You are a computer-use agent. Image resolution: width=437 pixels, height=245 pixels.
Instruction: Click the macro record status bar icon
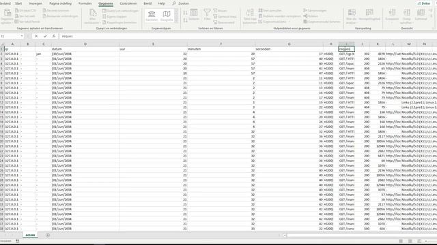tap(18, 241)
